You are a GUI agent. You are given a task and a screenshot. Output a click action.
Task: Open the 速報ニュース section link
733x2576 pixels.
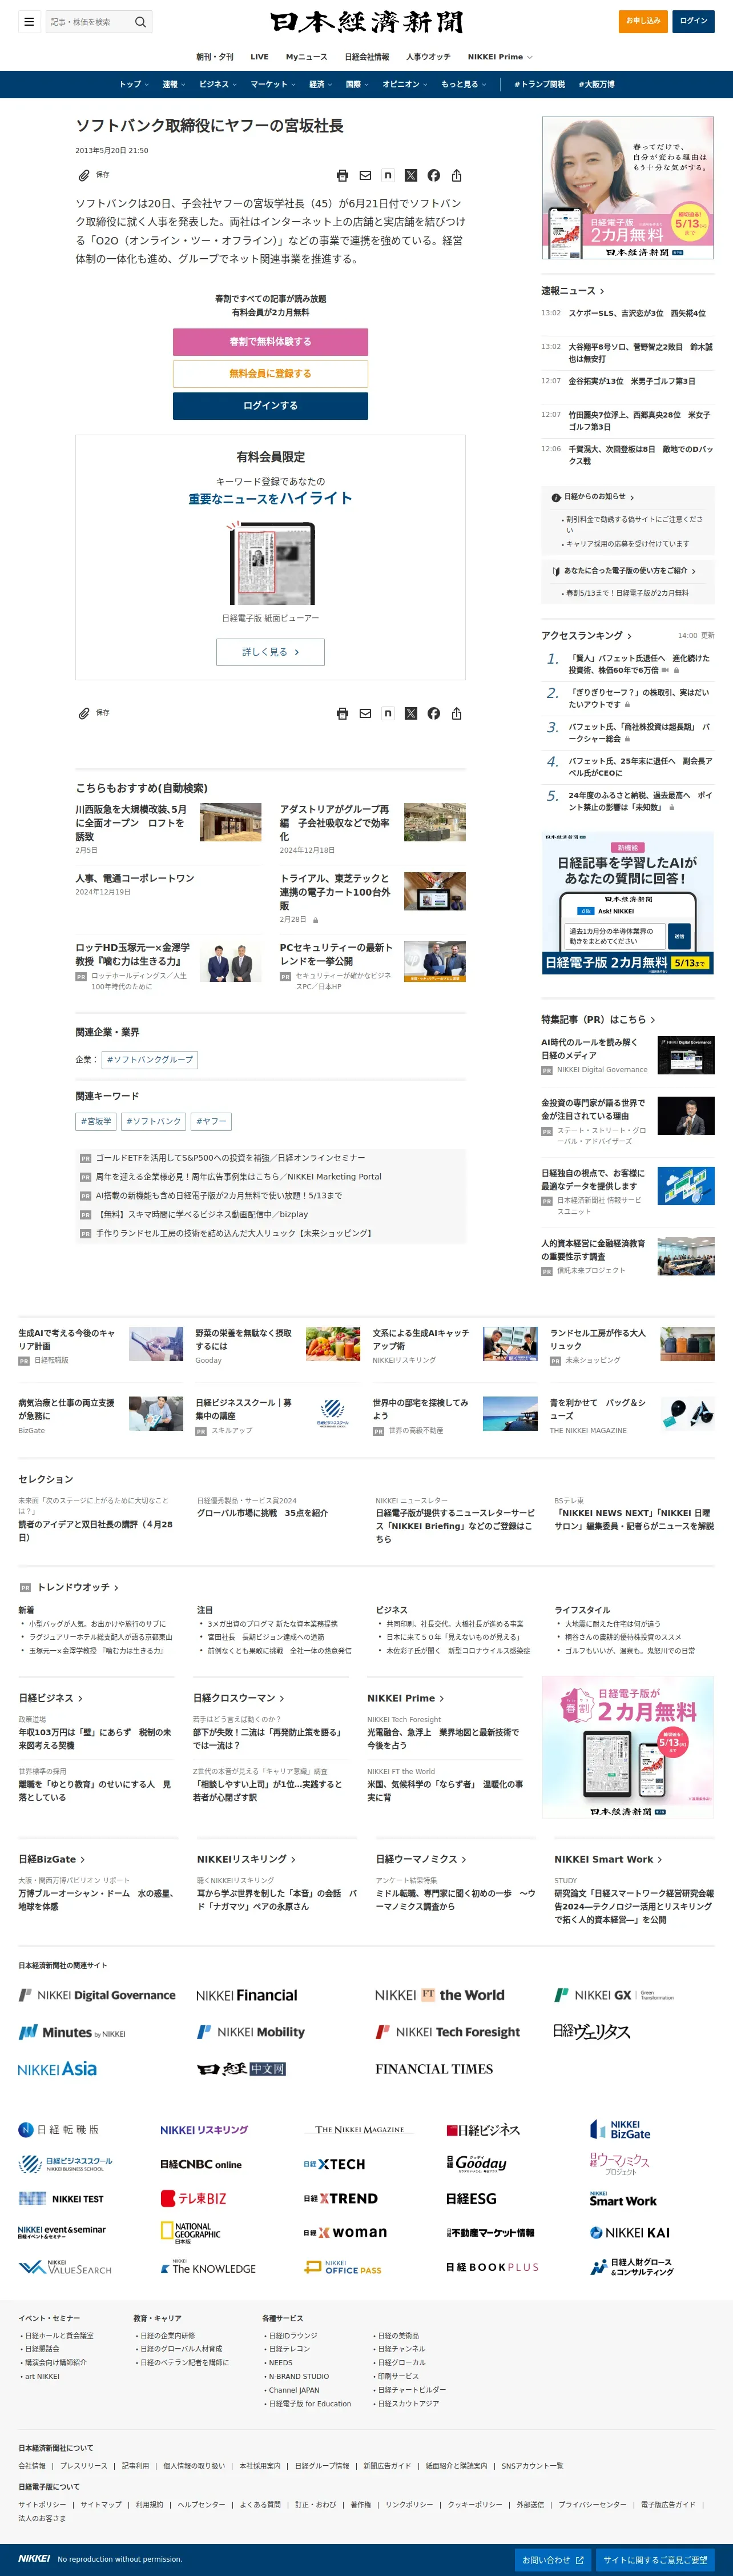click(x=573, y=291)
